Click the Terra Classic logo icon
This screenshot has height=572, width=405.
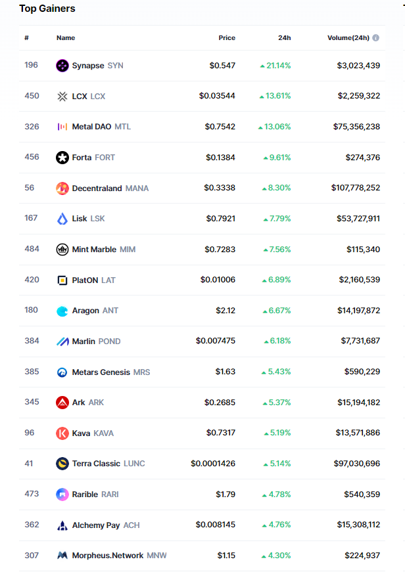(x=62, y=464)
